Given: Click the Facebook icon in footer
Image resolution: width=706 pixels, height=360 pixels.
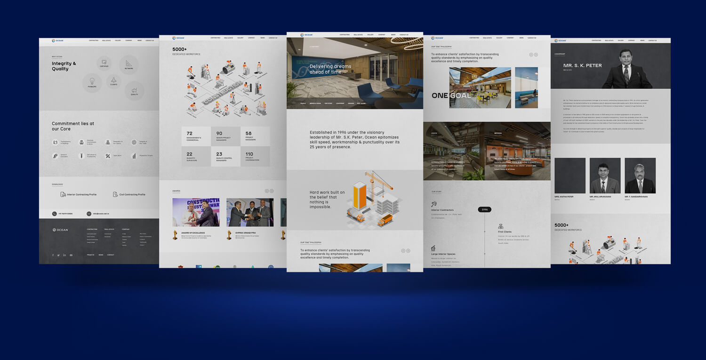Looking at the screenshot, I should (53, 255).
